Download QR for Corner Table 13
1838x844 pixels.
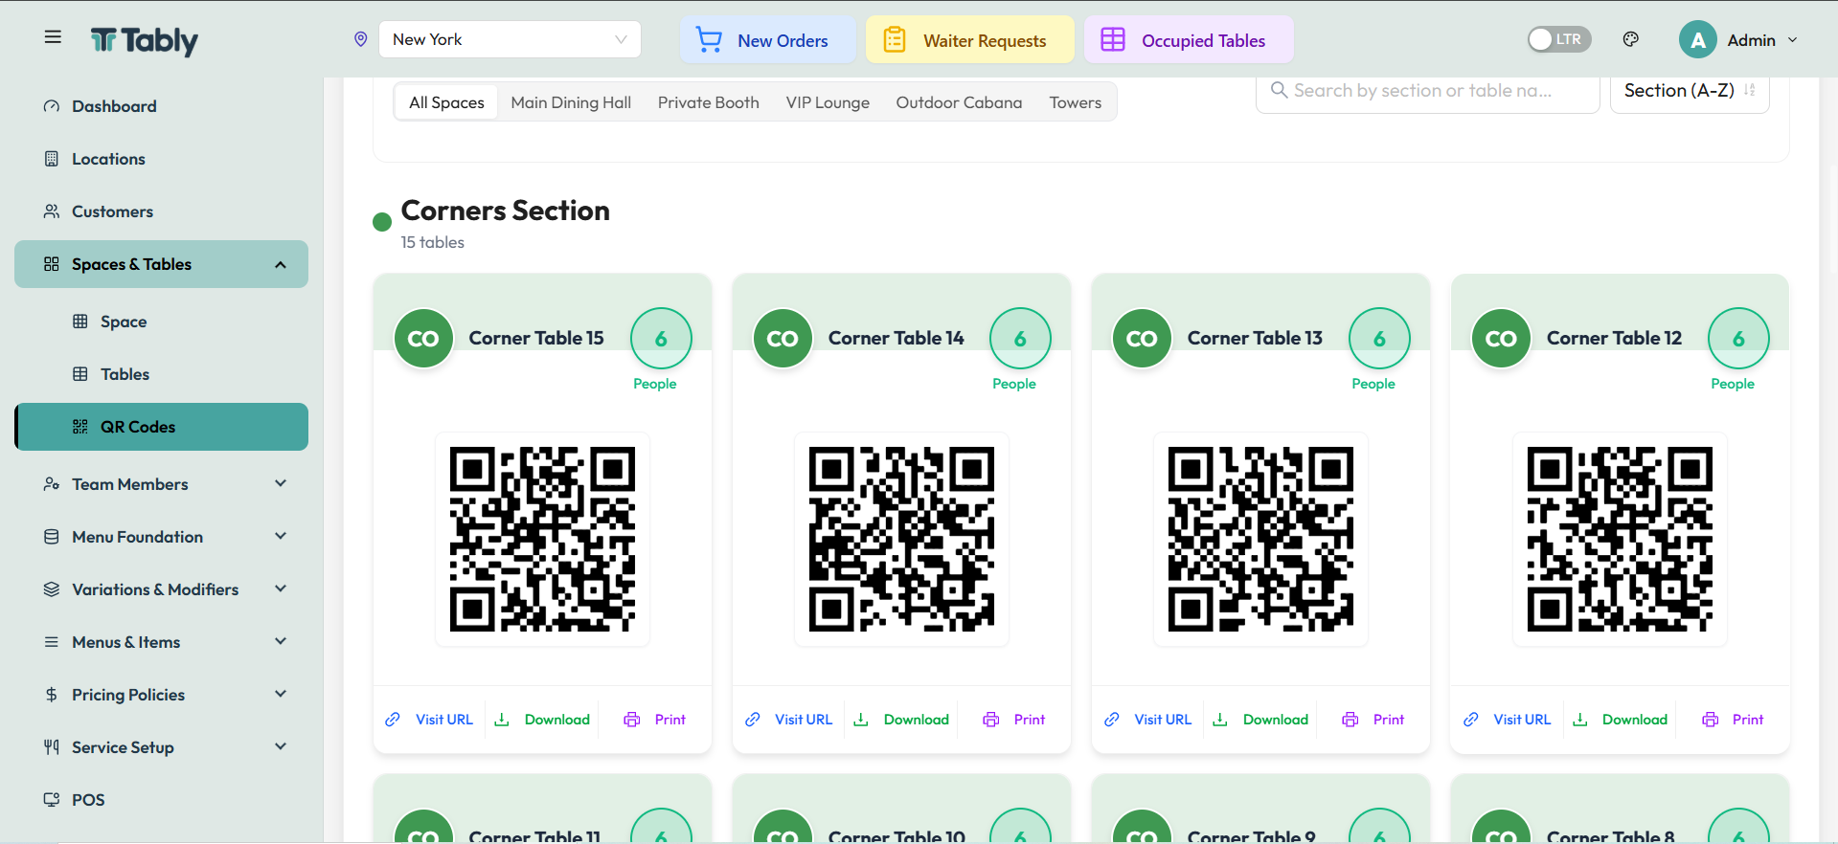point(1260,720)
